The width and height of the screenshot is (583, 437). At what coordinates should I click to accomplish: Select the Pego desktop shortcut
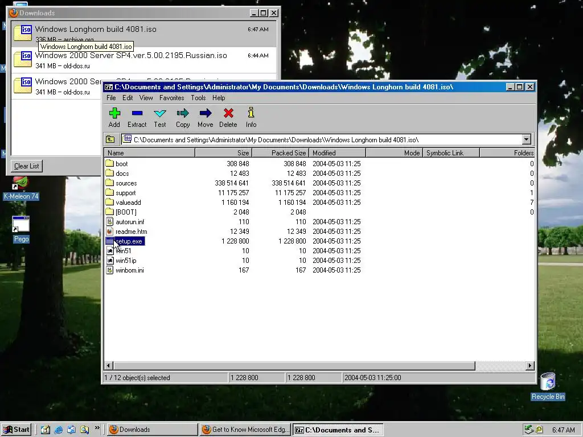point(21,229)
